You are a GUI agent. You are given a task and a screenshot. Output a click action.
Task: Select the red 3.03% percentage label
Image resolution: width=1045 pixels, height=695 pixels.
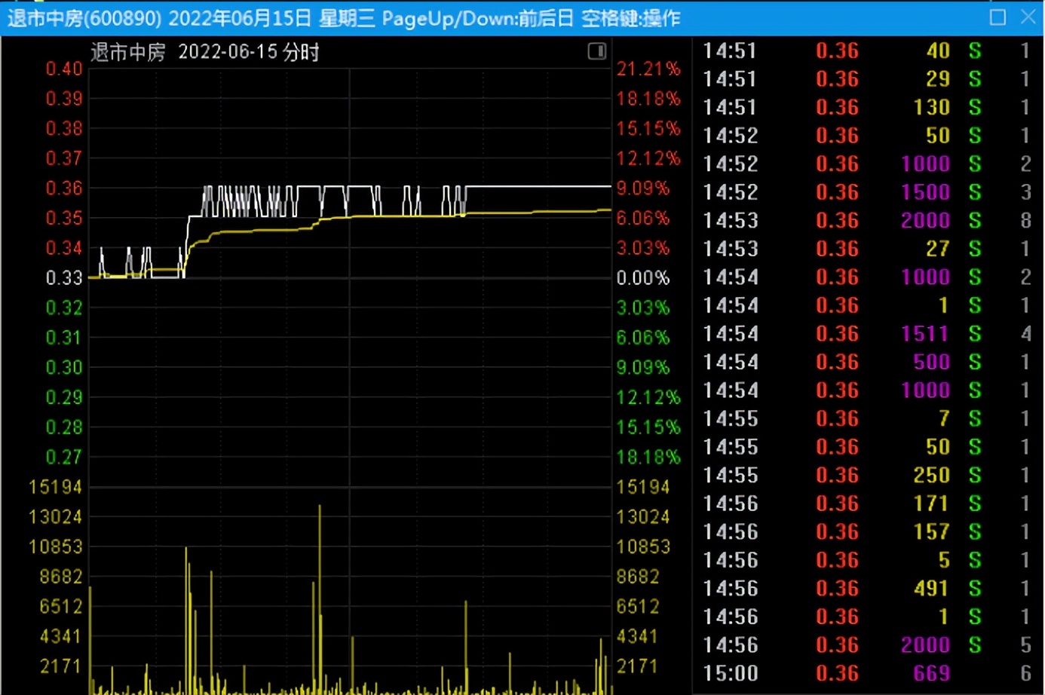643,248
